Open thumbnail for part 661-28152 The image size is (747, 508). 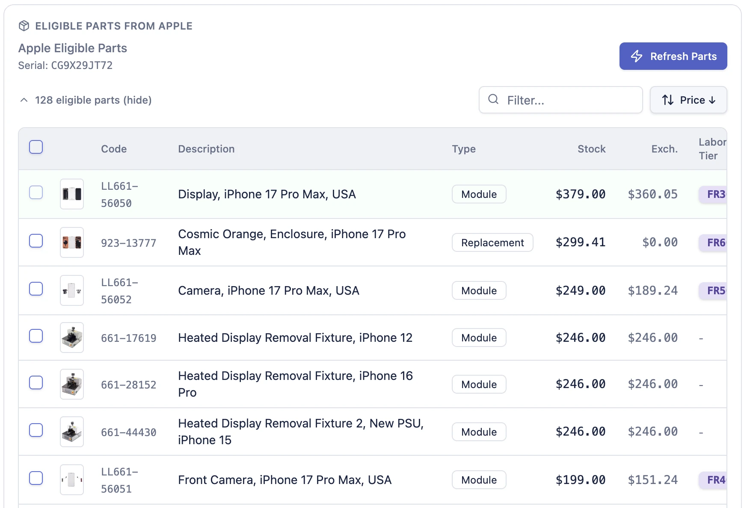[x=72, y=384]
